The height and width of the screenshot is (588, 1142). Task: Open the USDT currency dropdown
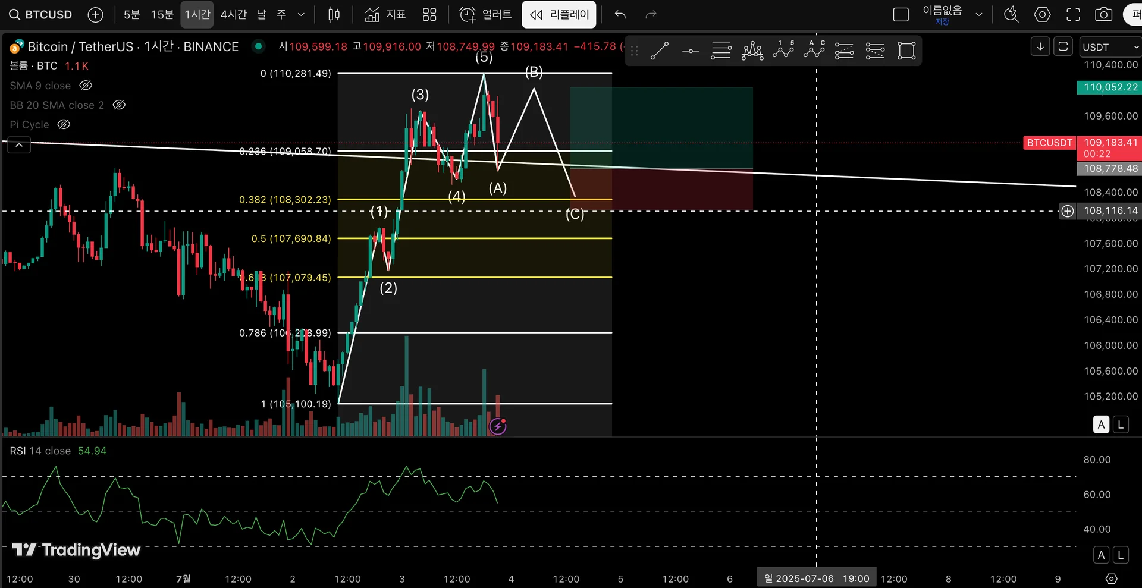tap(1110, 47)
